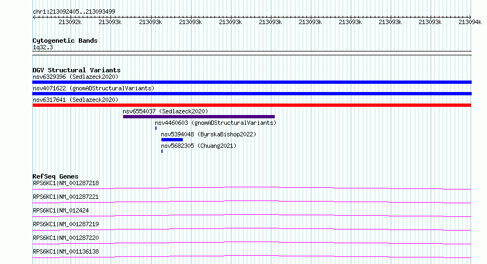This screenshot has width=487, height=264.
Task: Click the right arrowhead of the ruler
Action: click(x=469, y=17)
